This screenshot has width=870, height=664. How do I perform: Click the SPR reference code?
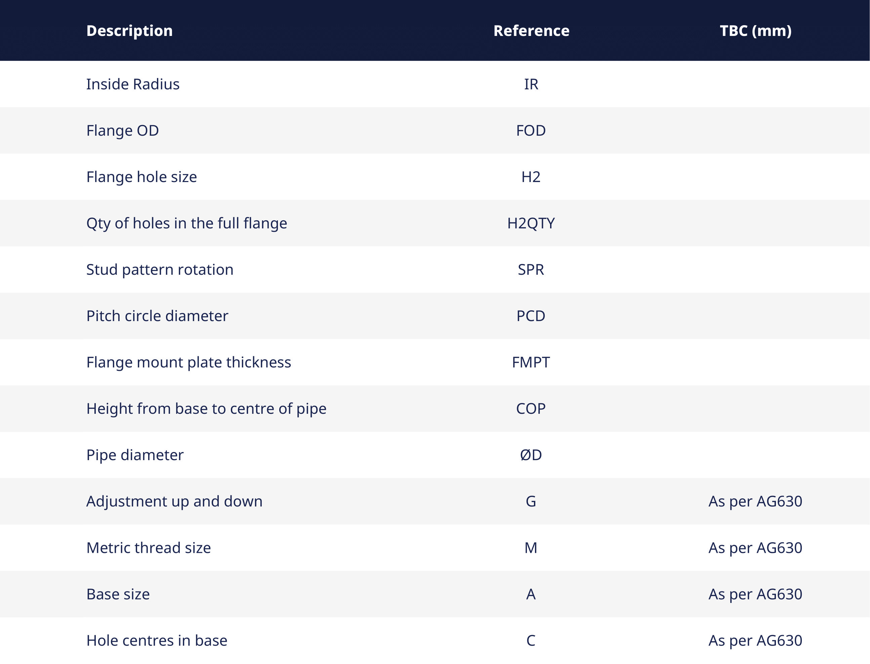[531, 270]
